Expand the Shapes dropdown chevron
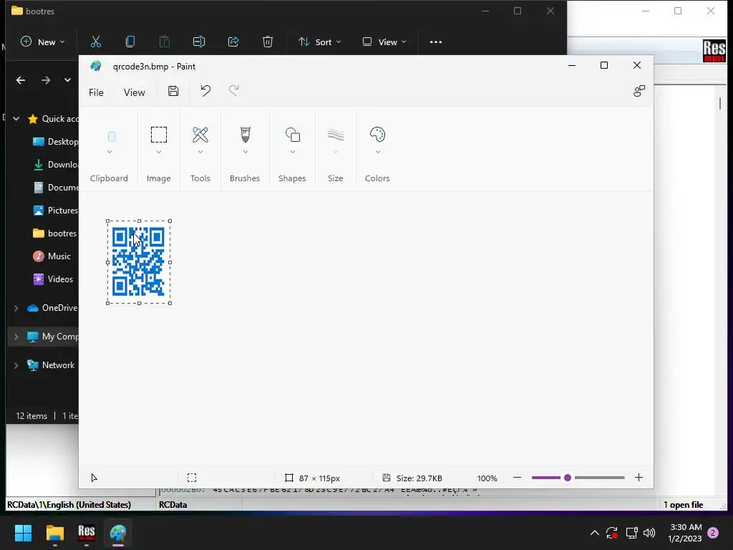The image size is (733, 550). 293,152
